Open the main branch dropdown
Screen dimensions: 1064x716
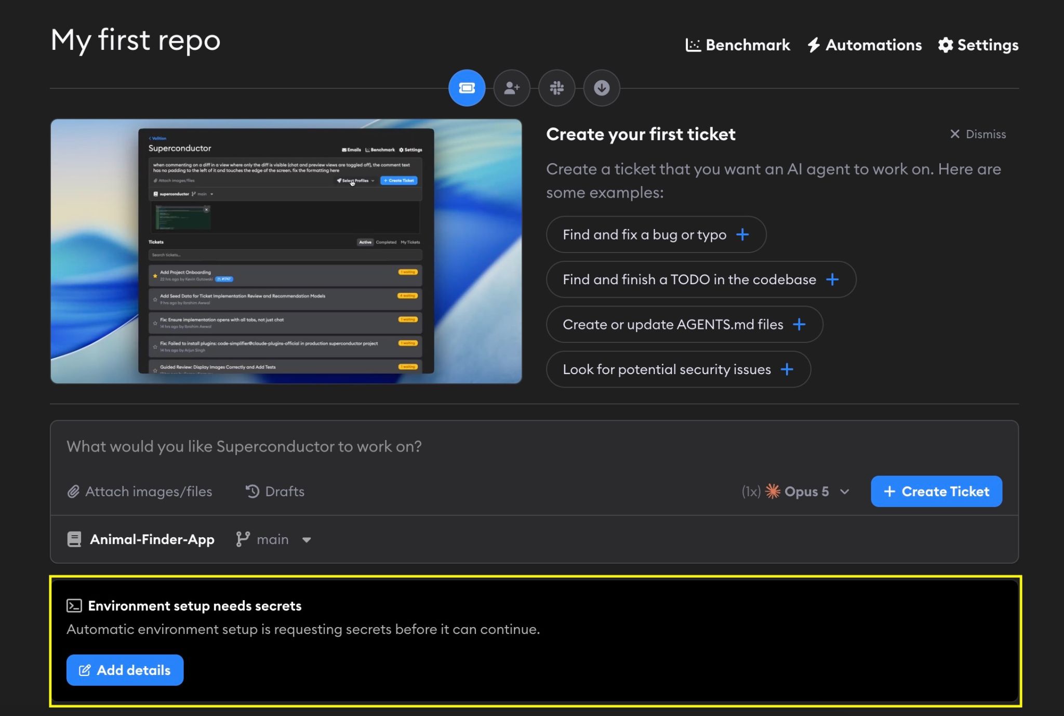(x=273, y=539)
